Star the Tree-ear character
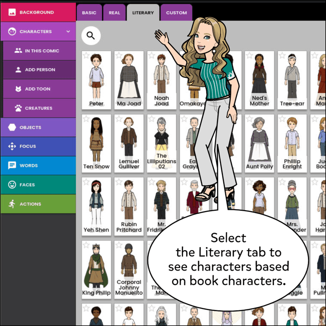This screenshot has width=326, height=326. [x=282, y=55]
